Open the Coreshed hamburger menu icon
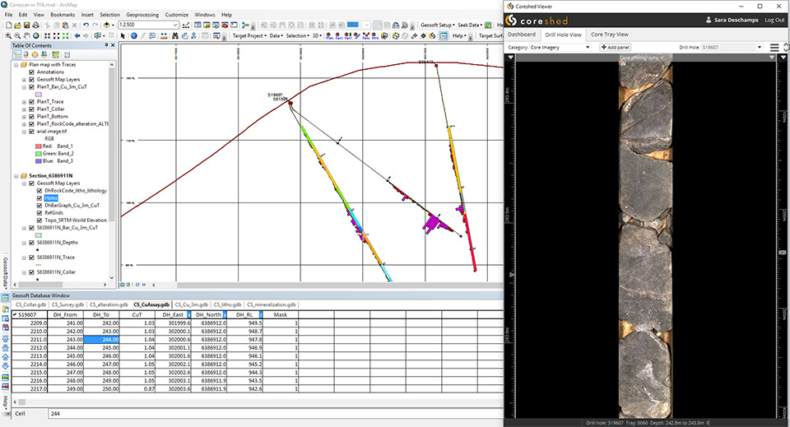This screenshot has height=427, width=790. 774,47
